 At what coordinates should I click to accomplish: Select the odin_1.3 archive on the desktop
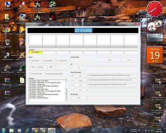click(x=7, y=95)
